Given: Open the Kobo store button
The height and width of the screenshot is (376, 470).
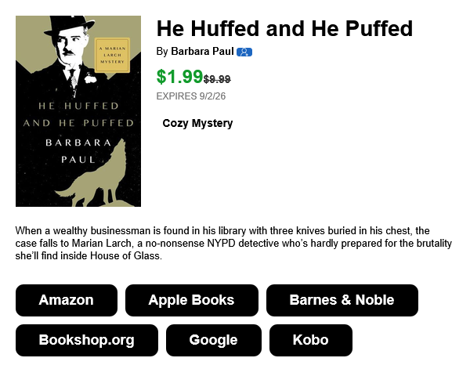Looking at the screenshot, I should [x=310, y=340].
